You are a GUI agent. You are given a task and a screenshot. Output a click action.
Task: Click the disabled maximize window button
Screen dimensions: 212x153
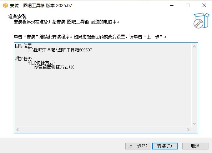coord(188,5)
